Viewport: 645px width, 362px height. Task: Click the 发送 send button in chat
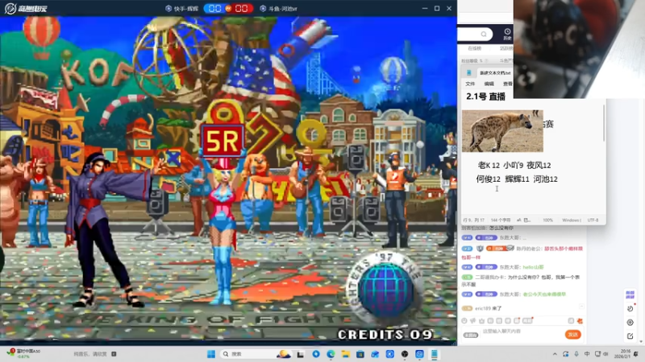pos(572,335)
